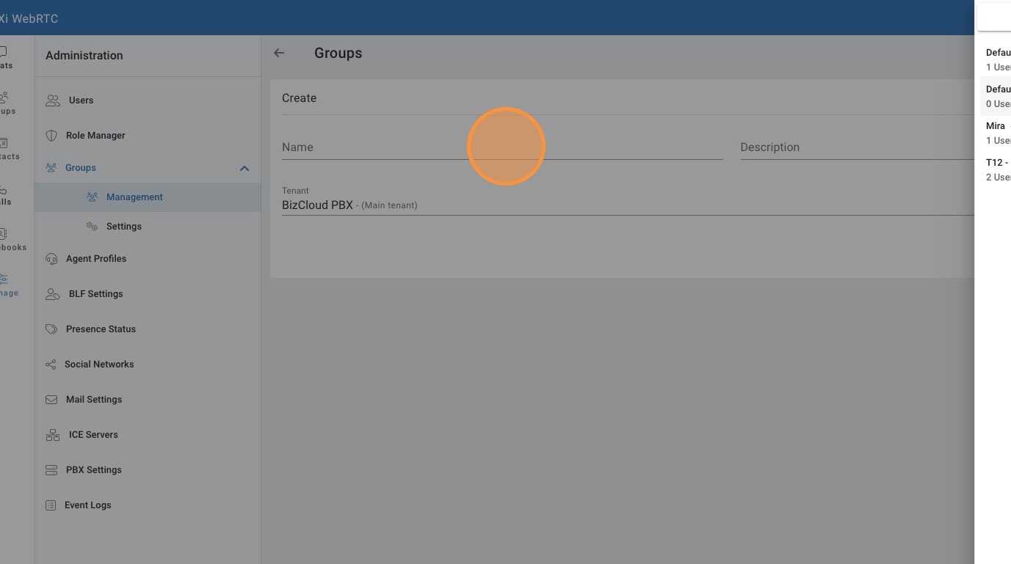Click the PBX Settings server icon
1011x564 pixels.
click(x=51, y=470)
